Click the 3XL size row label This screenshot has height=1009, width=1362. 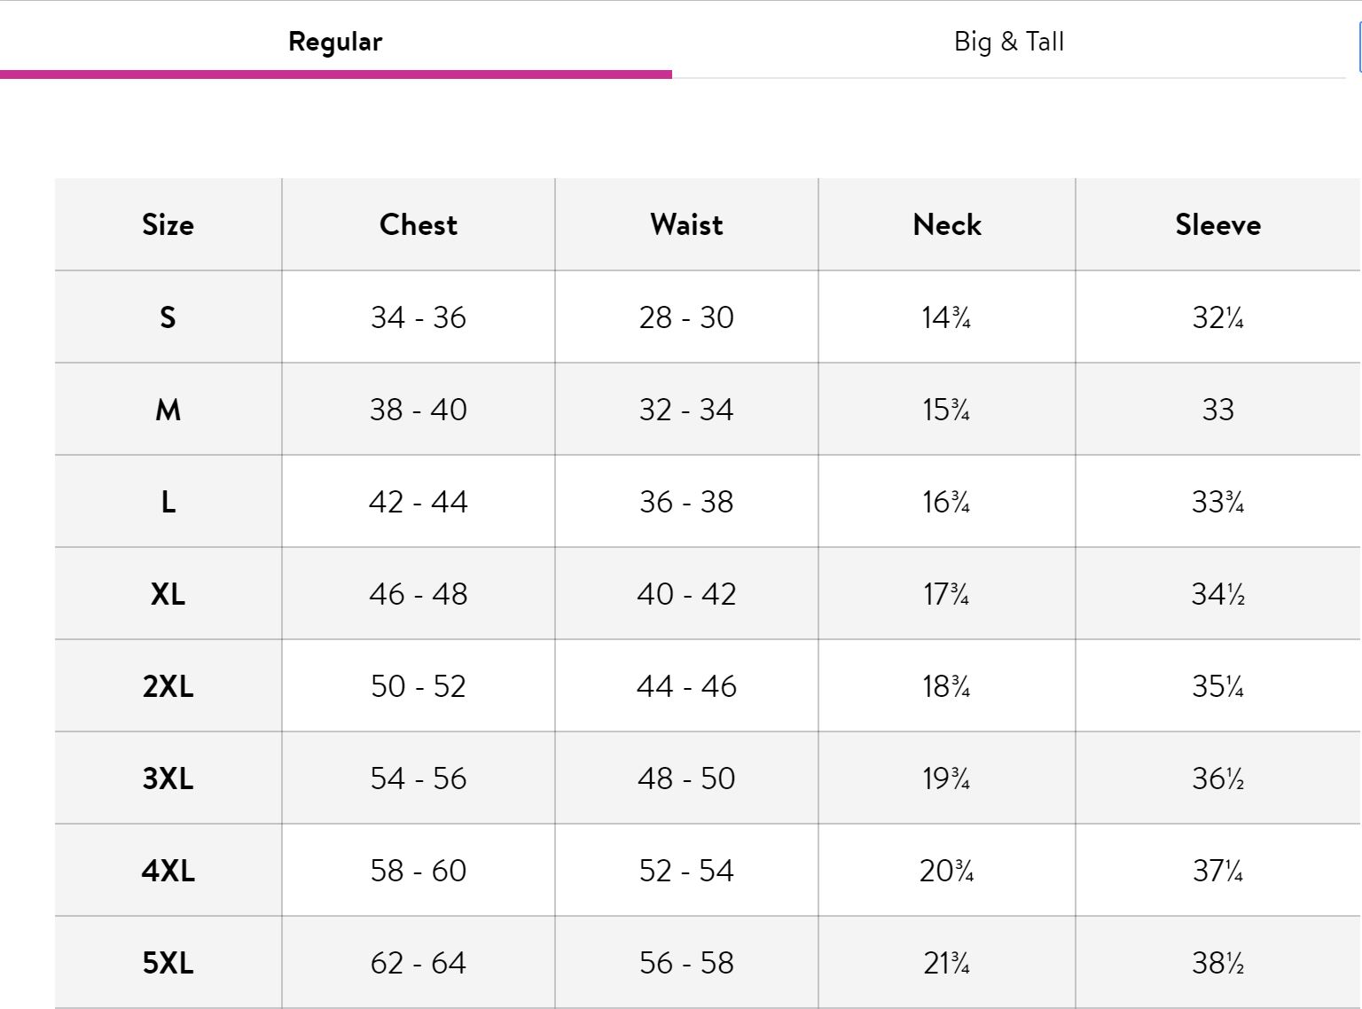tap(168, 778)
